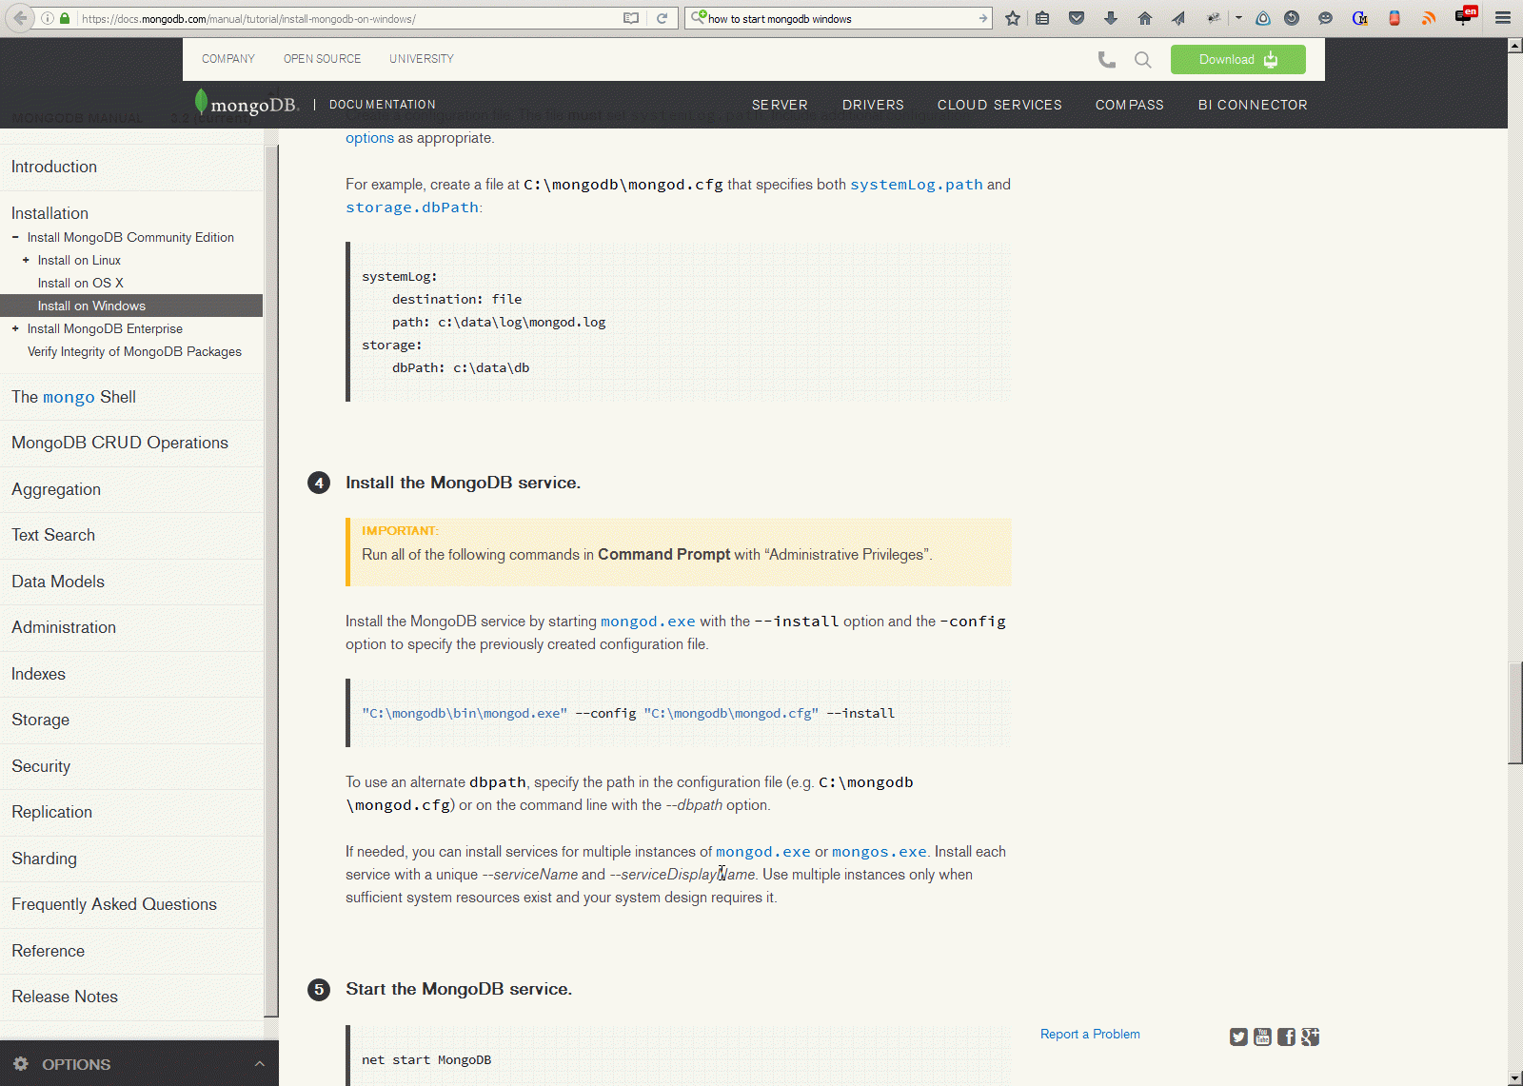
Task: Click the Facebook social icon
Action: coord(1286,1037)
